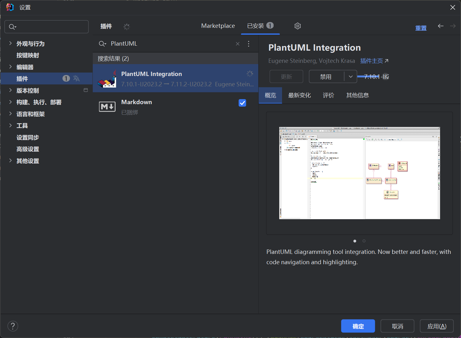Select the first screenshot carousel dot
Screen dimensions: 461x338
[355, 241]
